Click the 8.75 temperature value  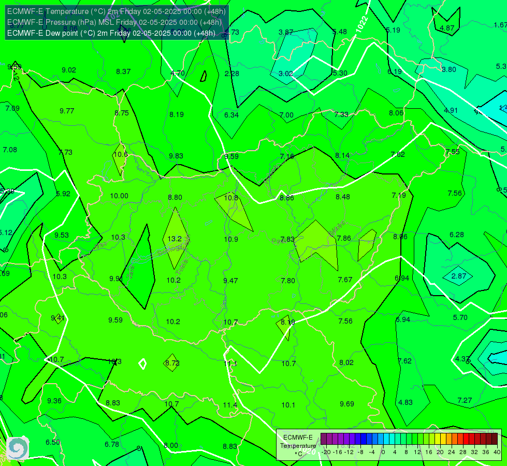click(x=122, y=113)
